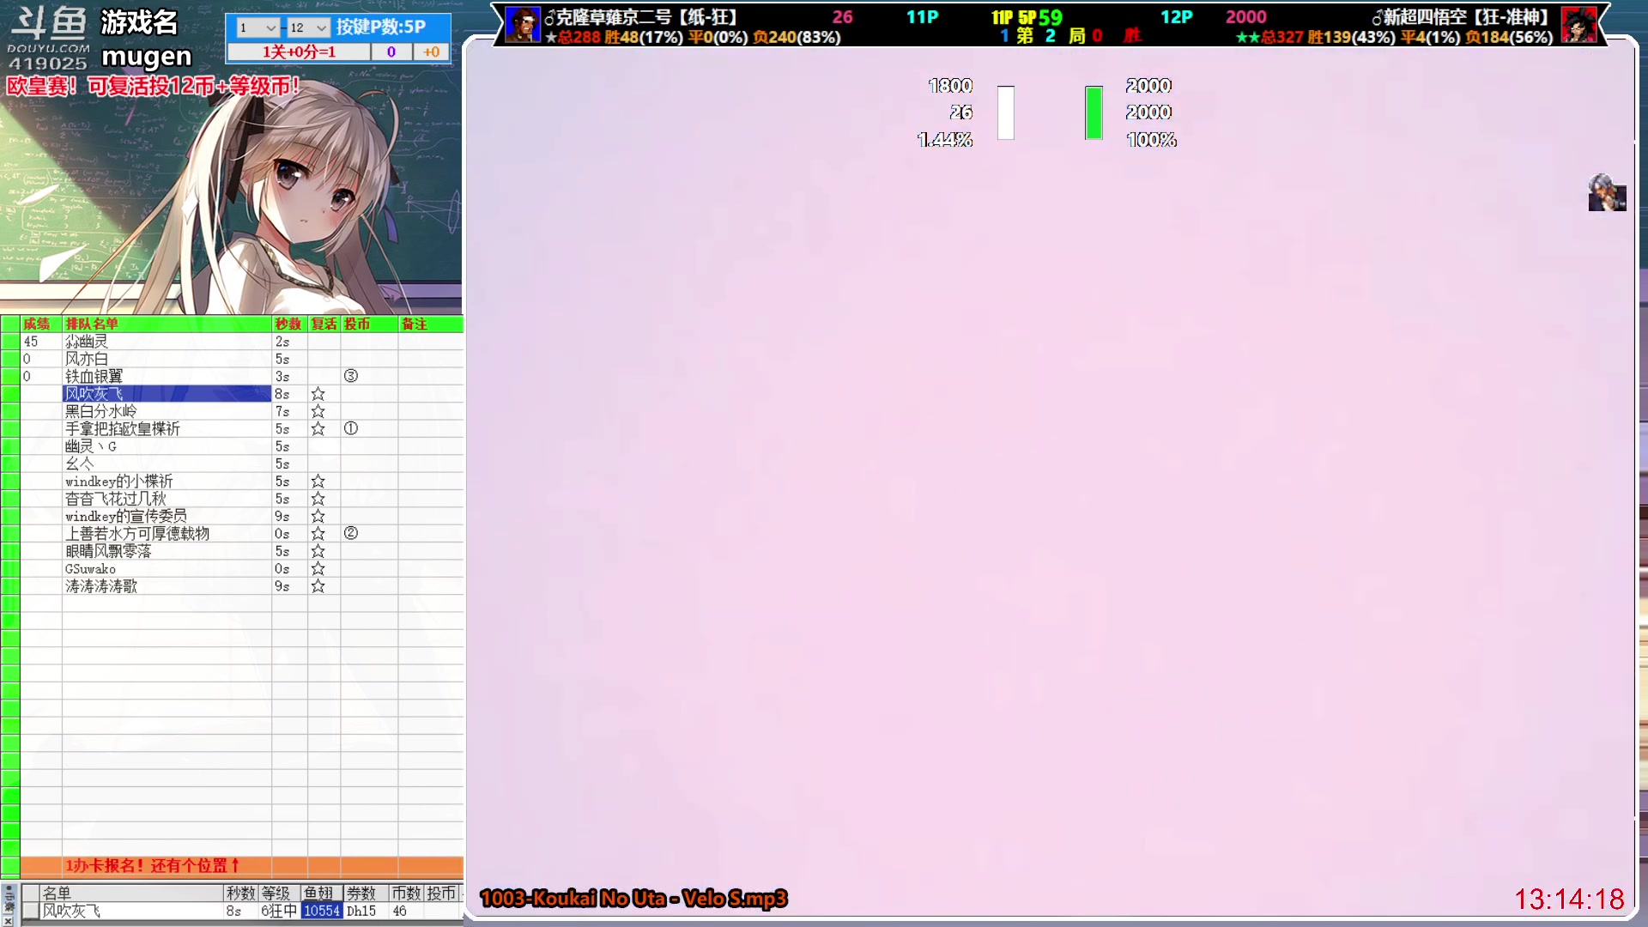This screenshot has width=1648, height=927.
Task: Open the dropdown showing value 1
Action: pyautogui.click(x=257, y=27)
